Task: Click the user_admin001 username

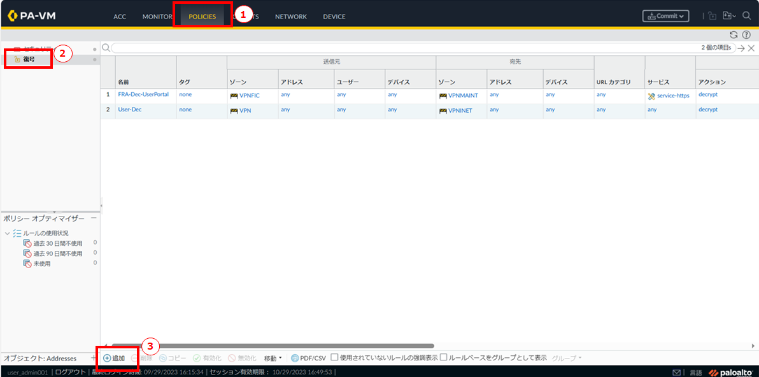Action: click(27, 372)
